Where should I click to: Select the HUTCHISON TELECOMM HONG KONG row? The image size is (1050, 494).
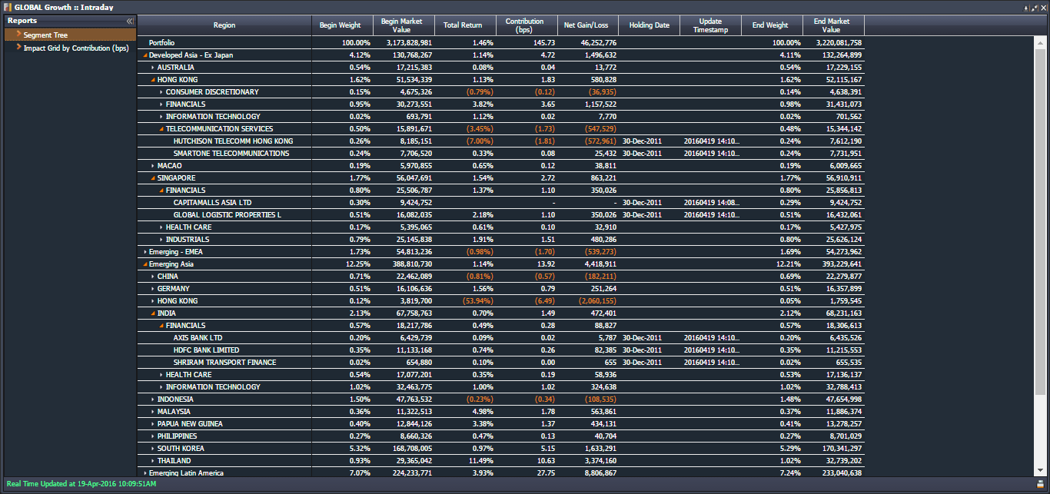[x=233, y=141]
